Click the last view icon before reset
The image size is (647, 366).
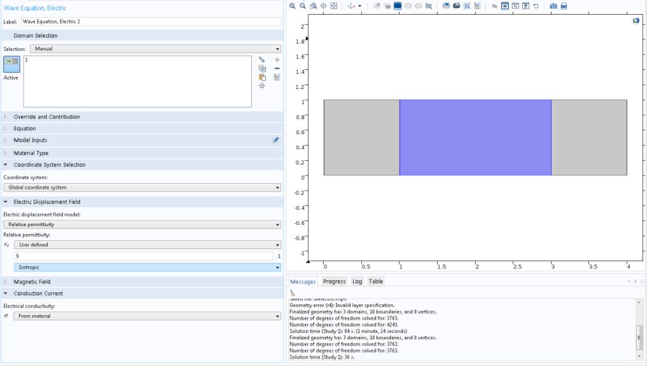coord(525,6)
